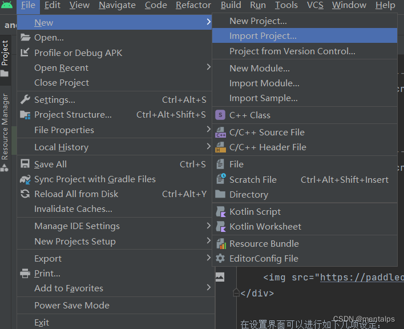Choose New Project... from submenu
Screen dimensions: 404x329
(305, 21)
